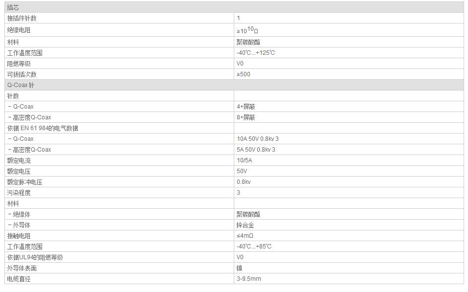Click the 污染程度 label
The height and width of the screenshot is (292, 468).
[19, 193]
